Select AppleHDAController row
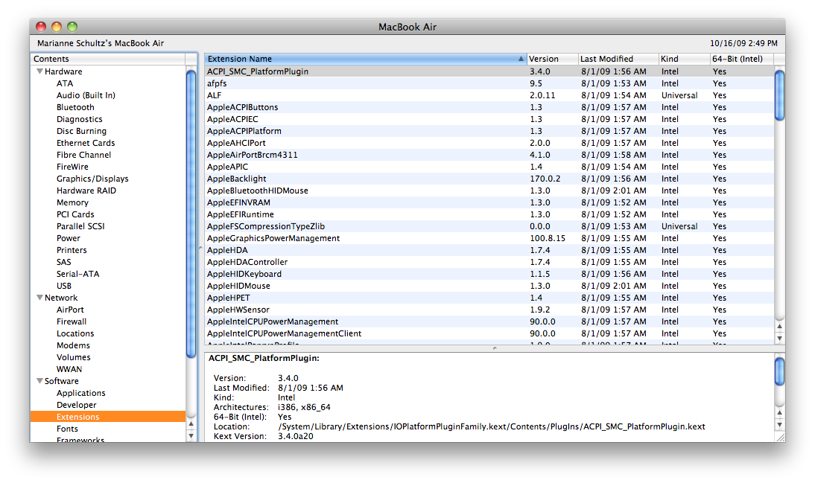815x483 pixels. point(489,262)
